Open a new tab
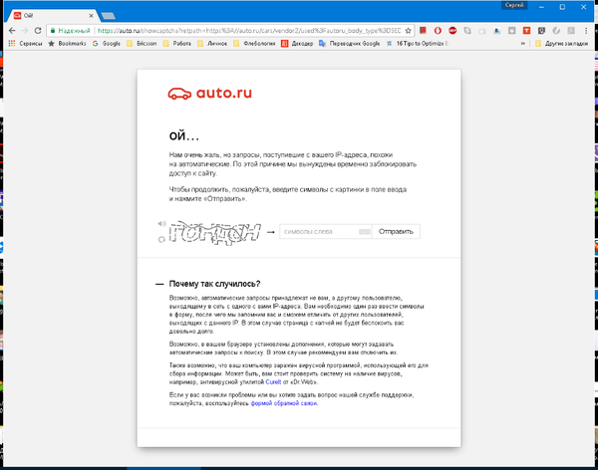 coord(109,16)
